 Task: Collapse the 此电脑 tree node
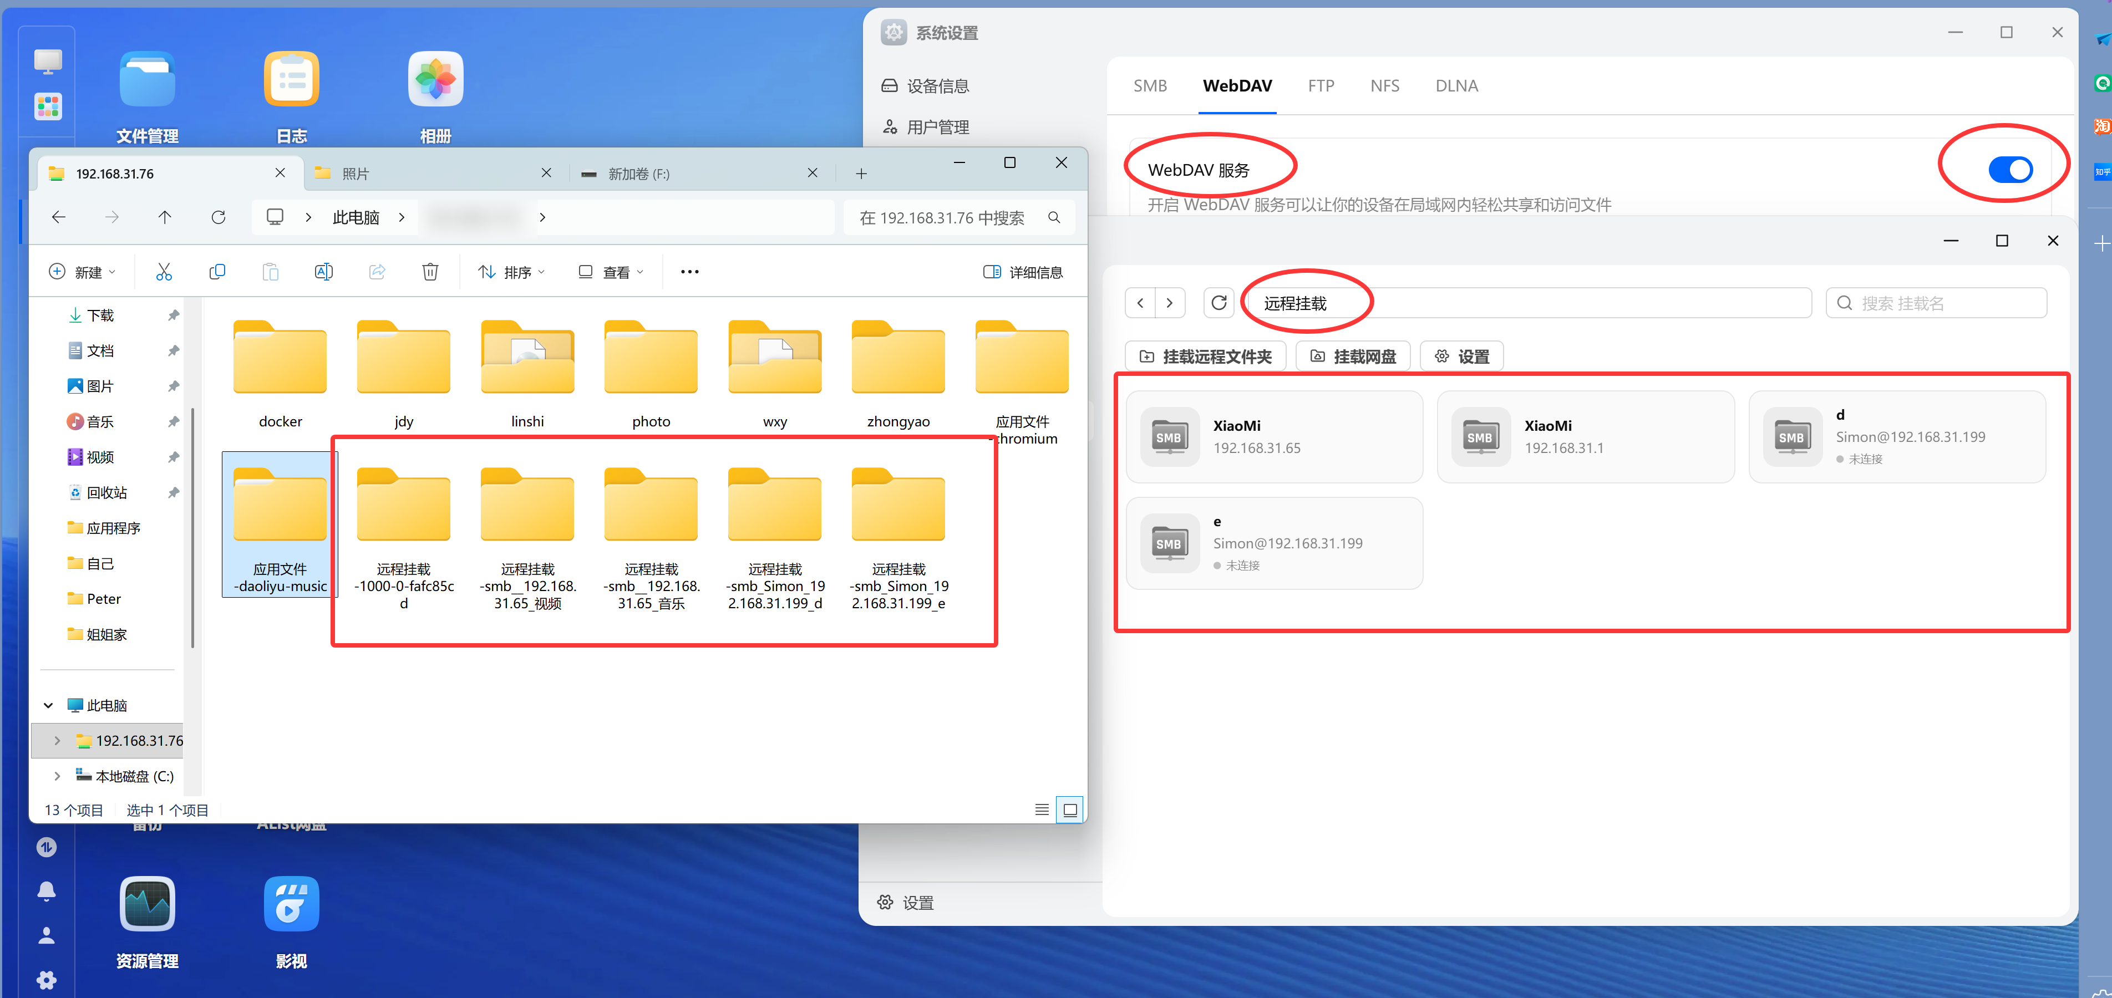48,705
